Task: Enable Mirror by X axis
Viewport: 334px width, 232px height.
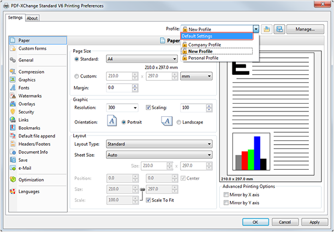Action: (x=226, y=194)
